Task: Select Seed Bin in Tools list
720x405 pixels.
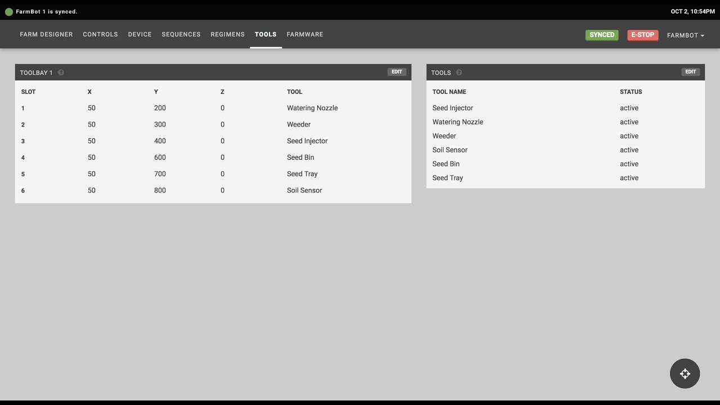Action: point(446,164)
